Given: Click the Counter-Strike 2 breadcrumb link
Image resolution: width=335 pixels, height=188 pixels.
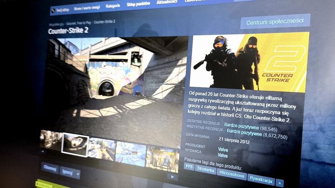Looking at the screenshot, I should (105, 21).
